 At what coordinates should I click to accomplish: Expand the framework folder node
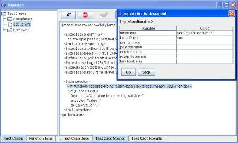click(x=4, y=30)
